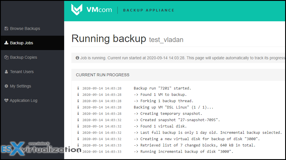Image resolution: width=286 pixels, height=160 pixels.
Task: Click the Backup Jobs download icon
Action: [6, 43]
